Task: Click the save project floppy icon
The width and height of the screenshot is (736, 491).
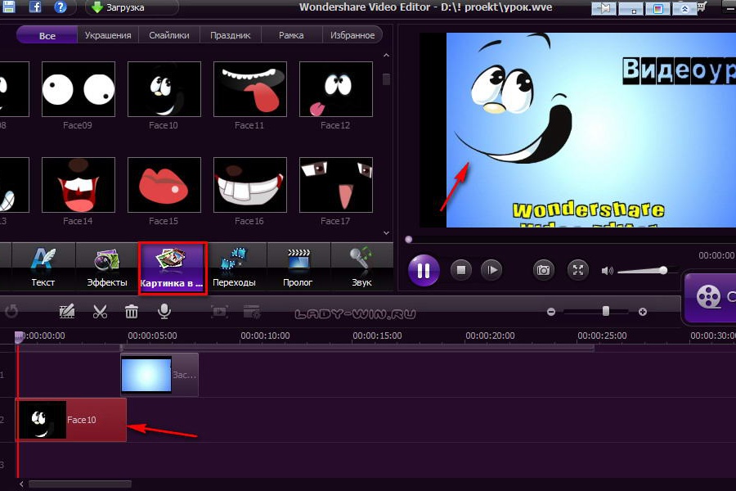Action: pyautogui.click(x=9, y=6)
